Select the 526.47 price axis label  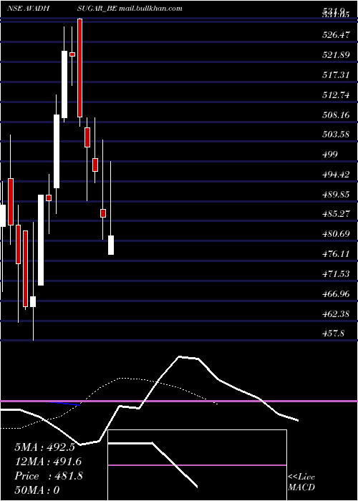tap(336, 35)
